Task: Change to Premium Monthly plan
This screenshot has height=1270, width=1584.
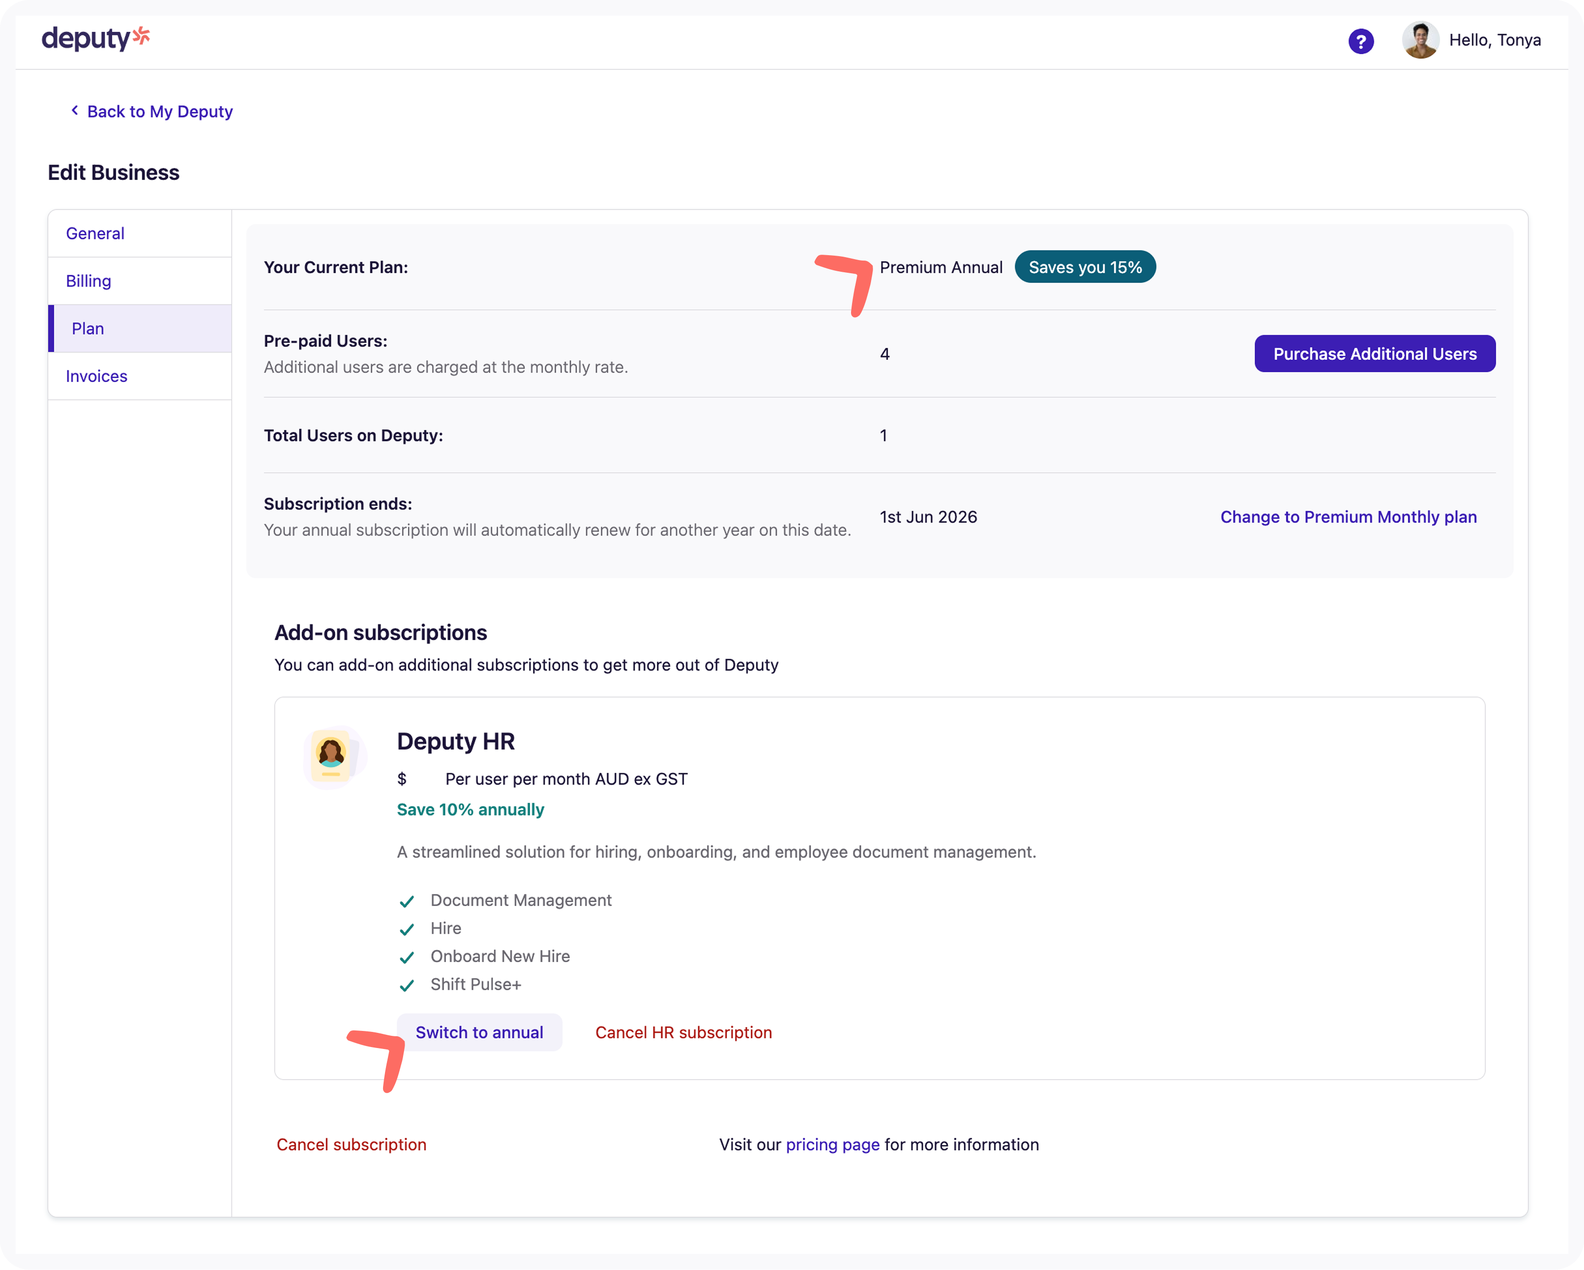Action: (1348, 517)
